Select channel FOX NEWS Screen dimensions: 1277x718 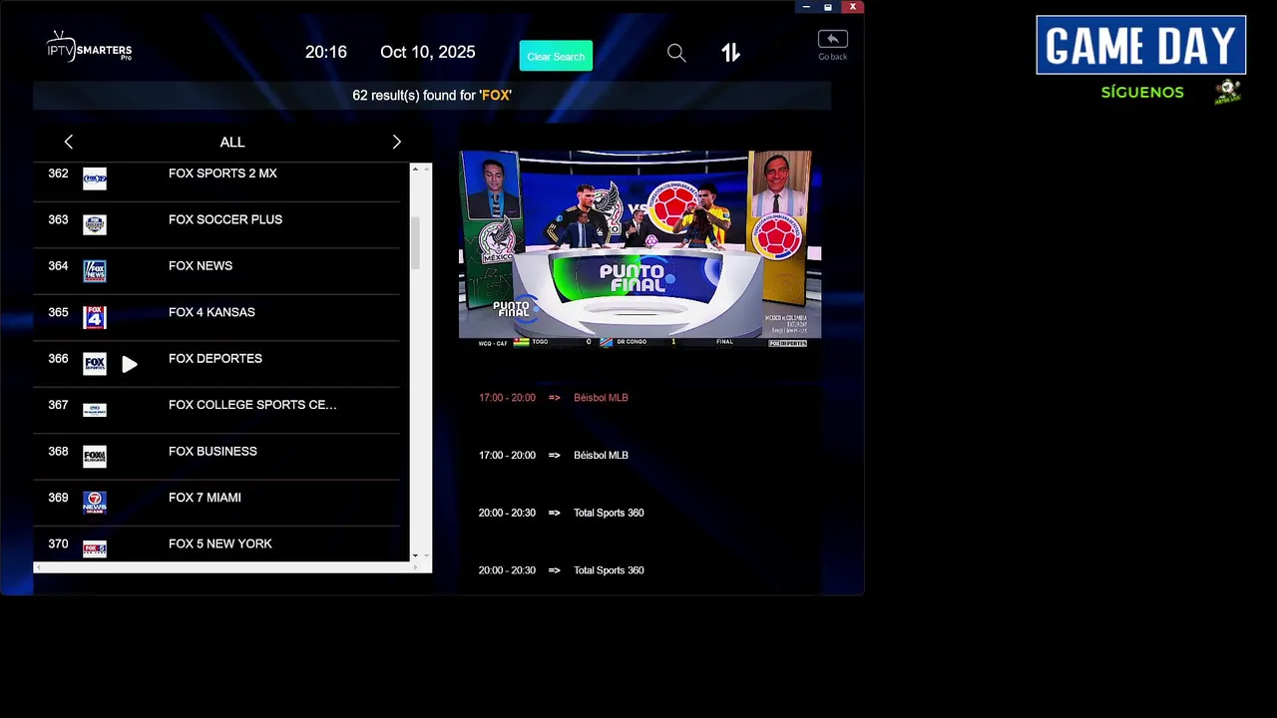tap(217, 271)
